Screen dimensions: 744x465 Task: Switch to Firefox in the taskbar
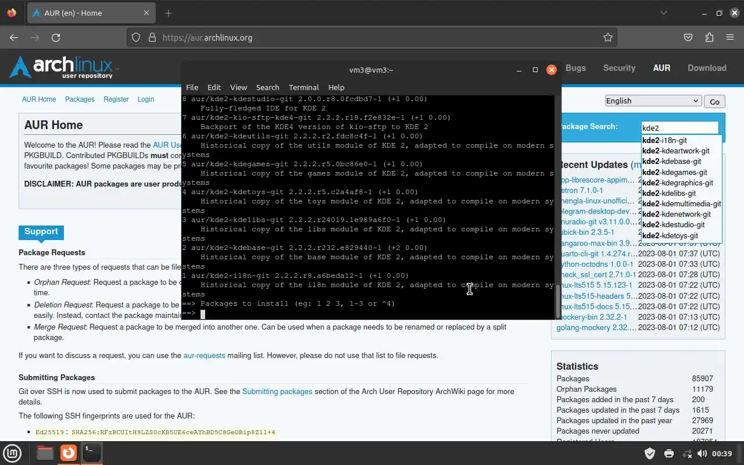pos(69,452)
